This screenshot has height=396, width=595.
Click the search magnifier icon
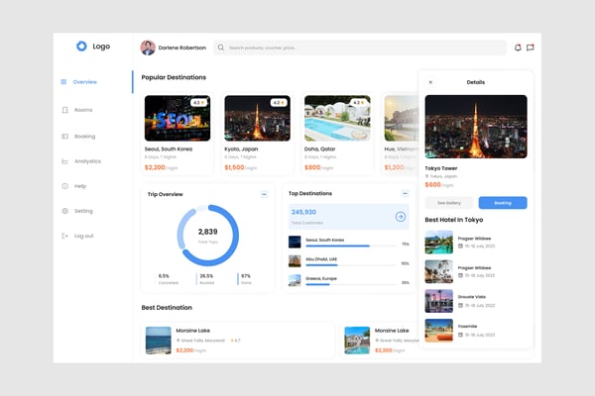(221, 48)
